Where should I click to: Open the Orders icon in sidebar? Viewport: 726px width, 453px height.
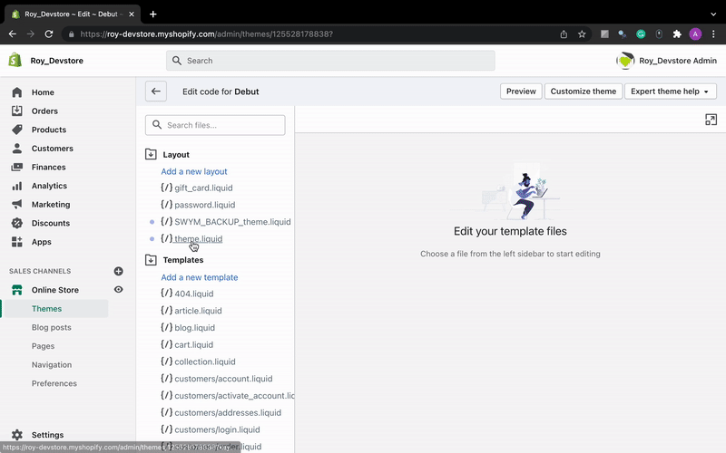pyautogui.click(x=17, y=111)
